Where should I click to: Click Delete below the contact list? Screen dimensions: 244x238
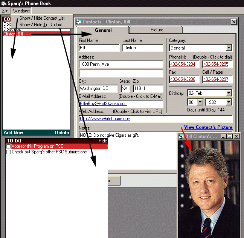[62, 133]
